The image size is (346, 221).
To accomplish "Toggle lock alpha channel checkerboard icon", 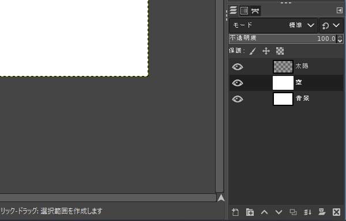I will [x=280, y=51].
